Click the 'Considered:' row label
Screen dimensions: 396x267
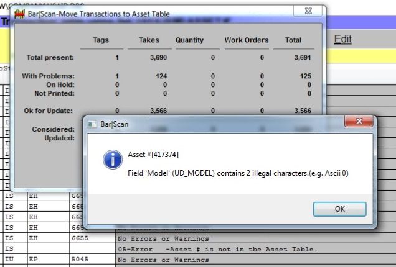[x=54, y=129]
